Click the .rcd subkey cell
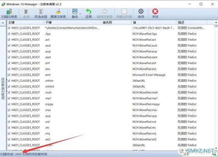218x157 pixels. [x=47, y=122]
